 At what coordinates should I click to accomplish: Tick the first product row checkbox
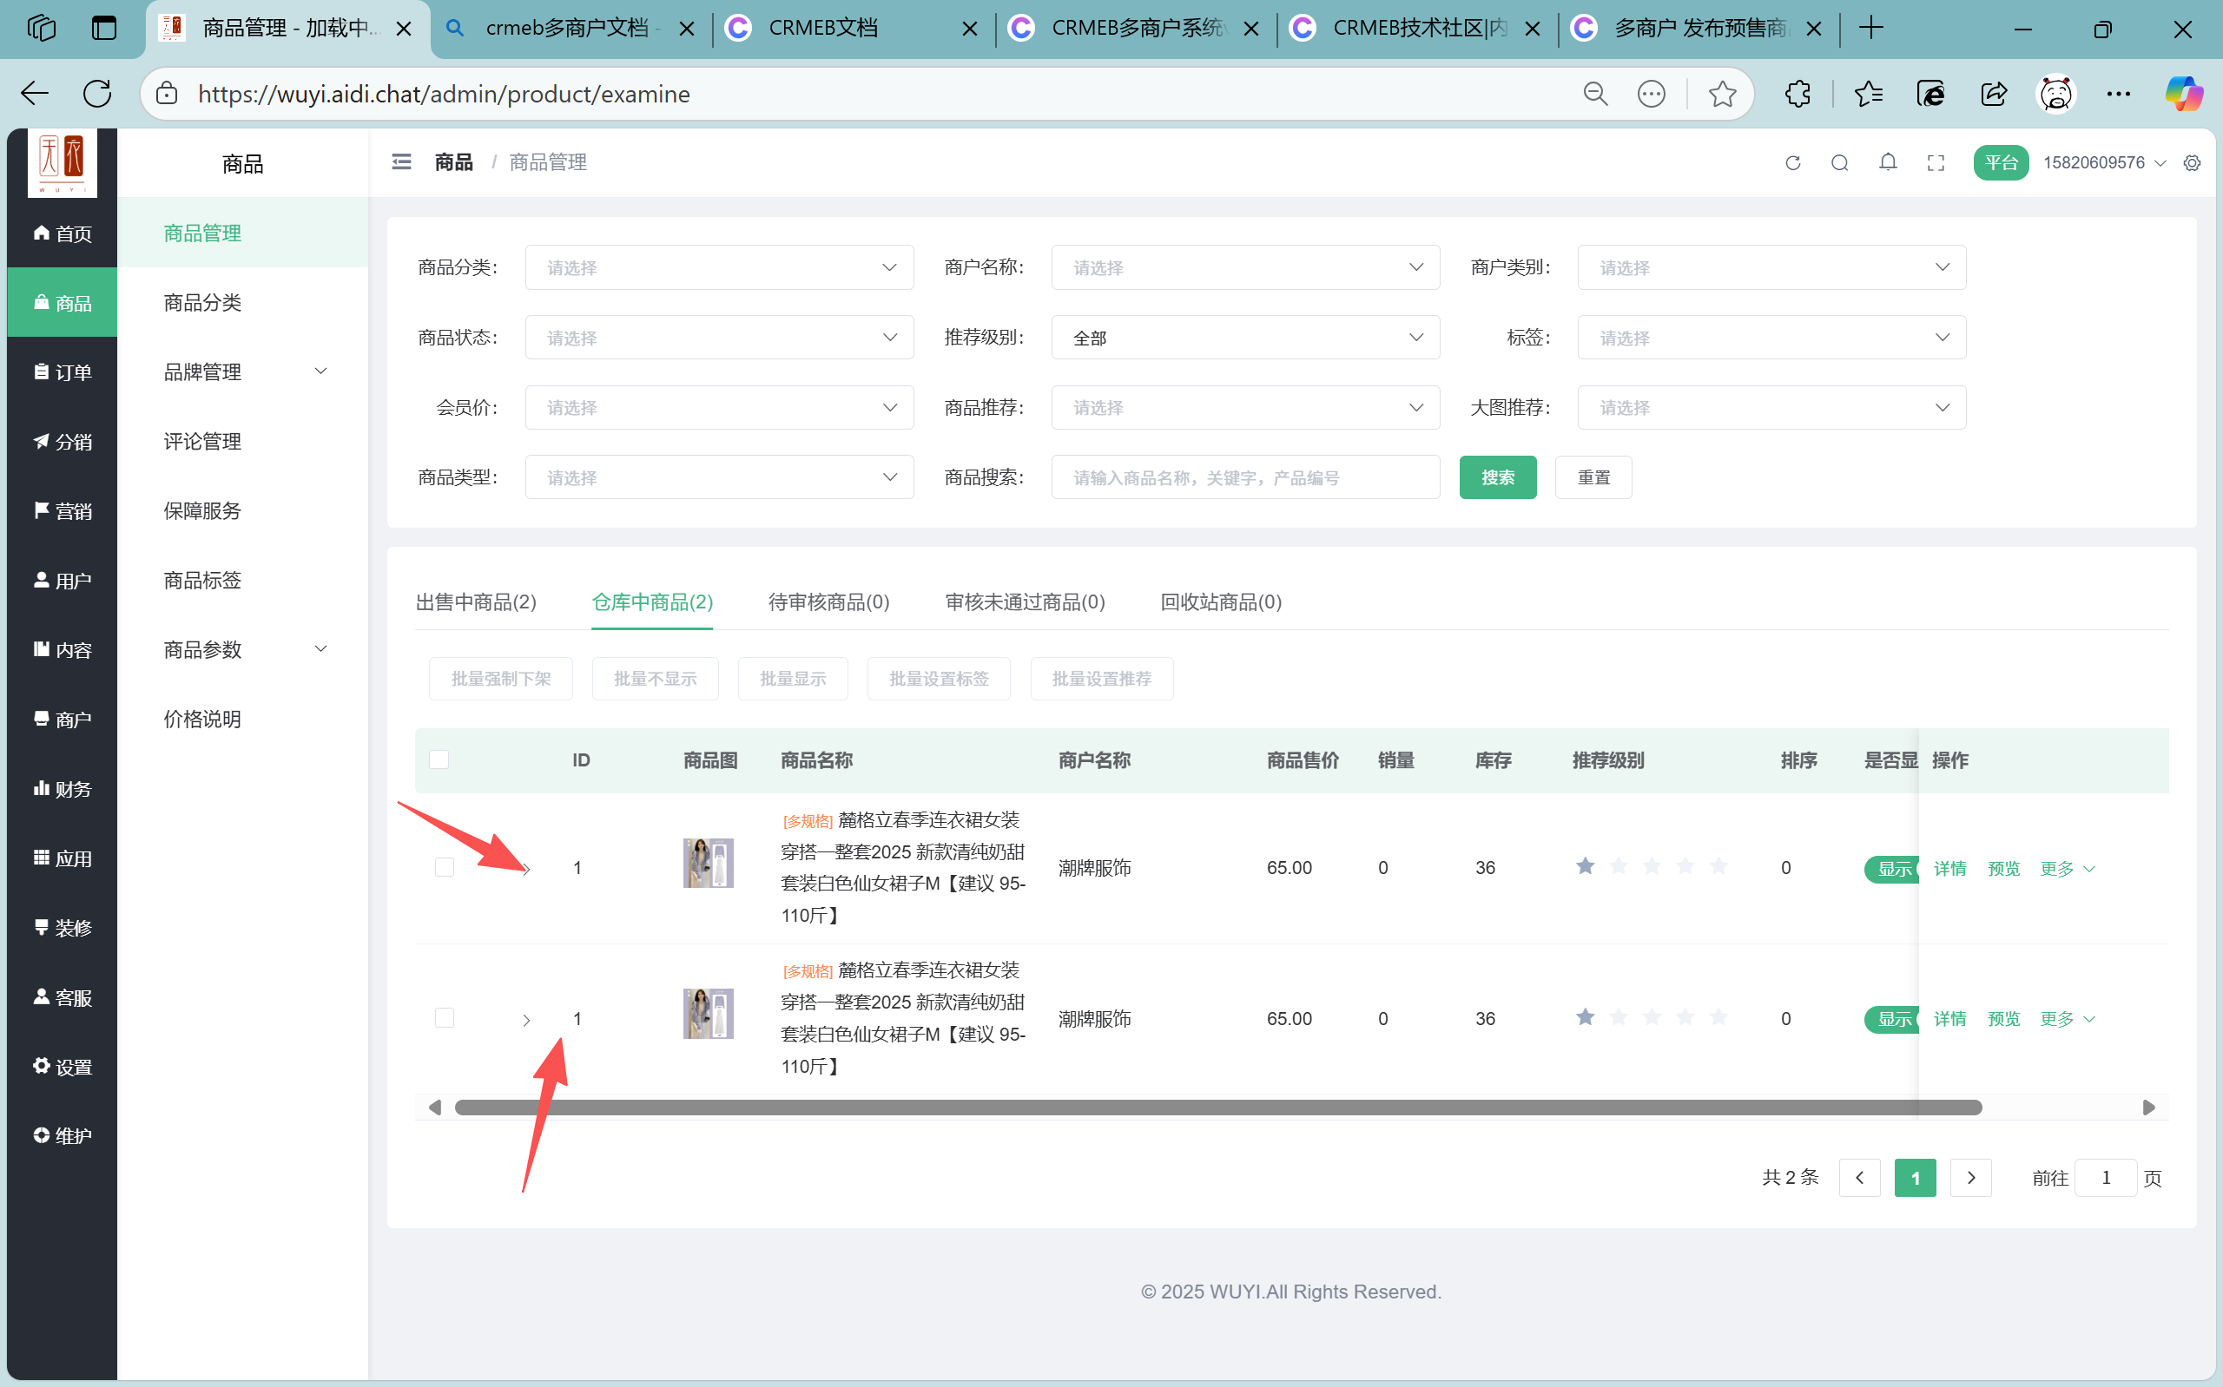(445, 868)
